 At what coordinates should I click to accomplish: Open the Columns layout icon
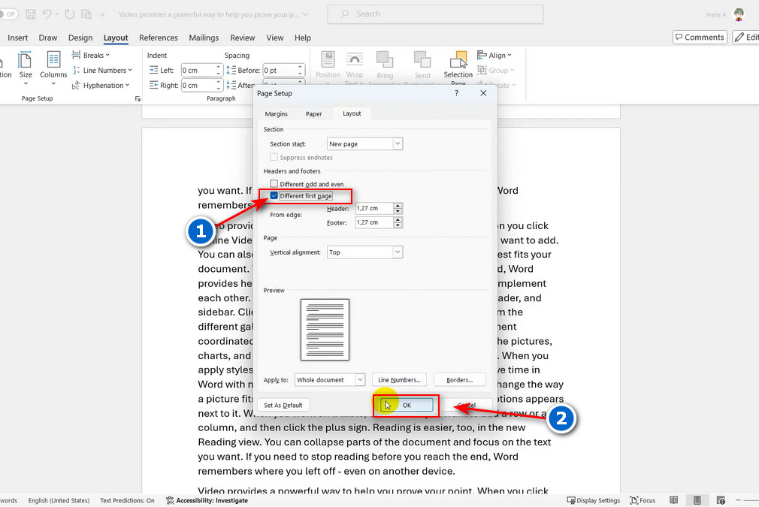53,62
